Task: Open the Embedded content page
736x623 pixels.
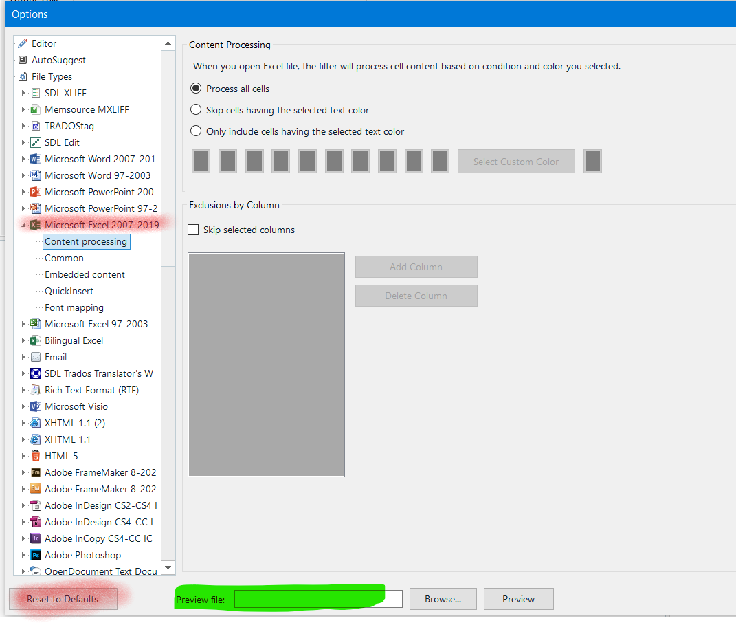Action: (85, 274)
